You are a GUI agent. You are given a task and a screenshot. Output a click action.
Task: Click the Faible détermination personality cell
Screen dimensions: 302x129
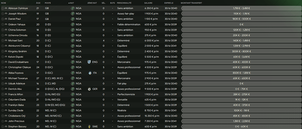click(129, 25)
